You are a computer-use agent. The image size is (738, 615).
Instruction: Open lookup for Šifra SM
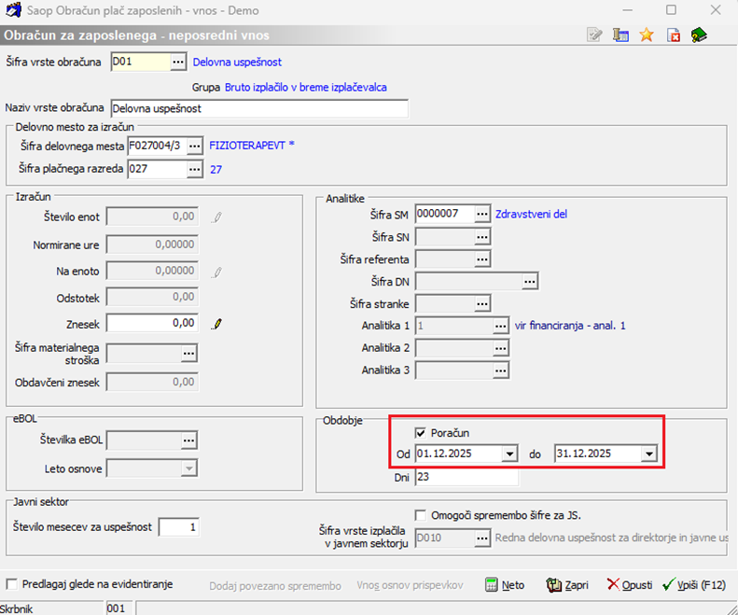tap(482, 214)
